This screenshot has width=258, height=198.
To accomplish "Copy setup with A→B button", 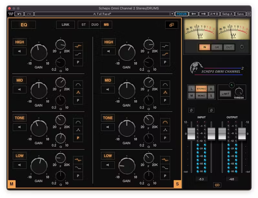I will tap(214, 14).
